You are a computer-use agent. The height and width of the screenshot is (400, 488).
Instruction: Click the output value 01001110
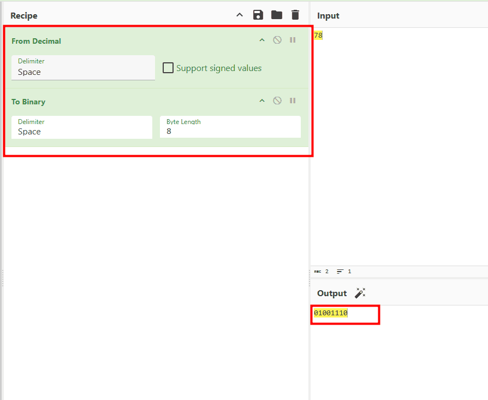click(x=331, y=313)
